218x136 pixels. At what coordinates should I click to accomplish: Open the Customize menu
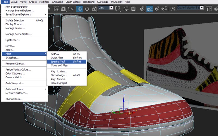pos(103,2)
